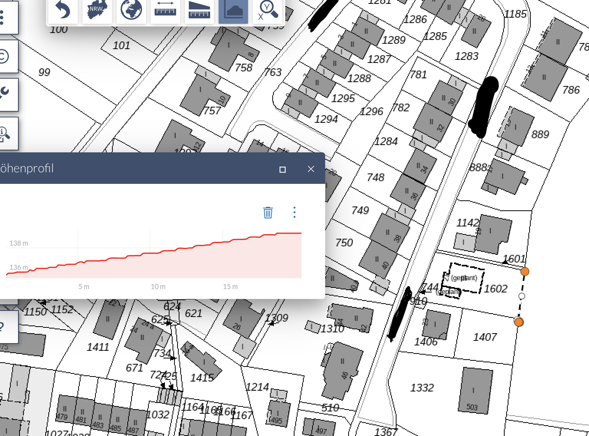589x436 pixels.
Task: Select the area measurement tool
Action: pyautogui.click(x=199, y=11)
